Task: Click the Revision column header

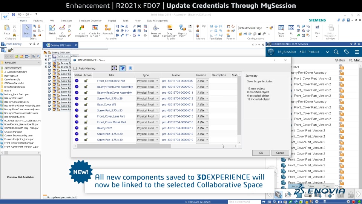Action: click(x=201, y=75)
